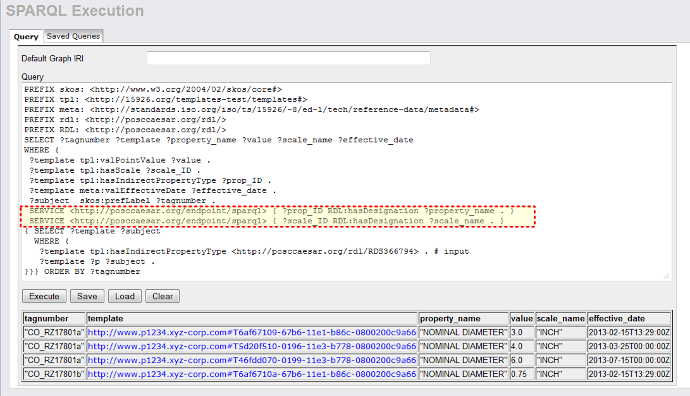
Task: Click the query box resize handle
Action: (x=666, y=276)
